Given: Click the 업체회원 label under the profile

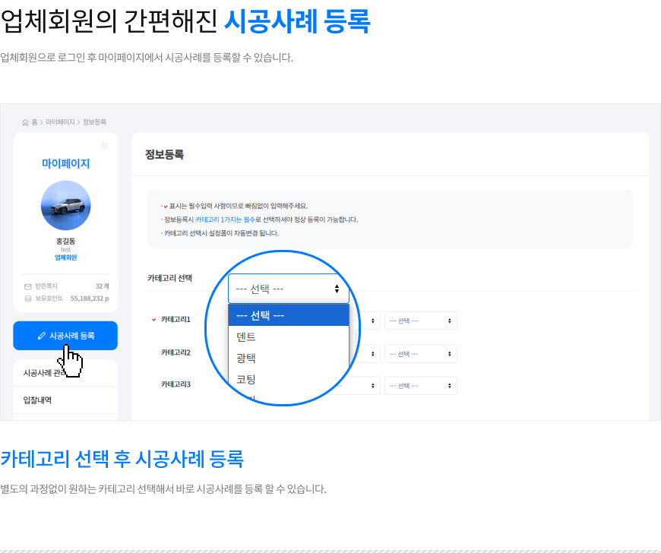Looking at the screenshot, I should pos(66,258).
